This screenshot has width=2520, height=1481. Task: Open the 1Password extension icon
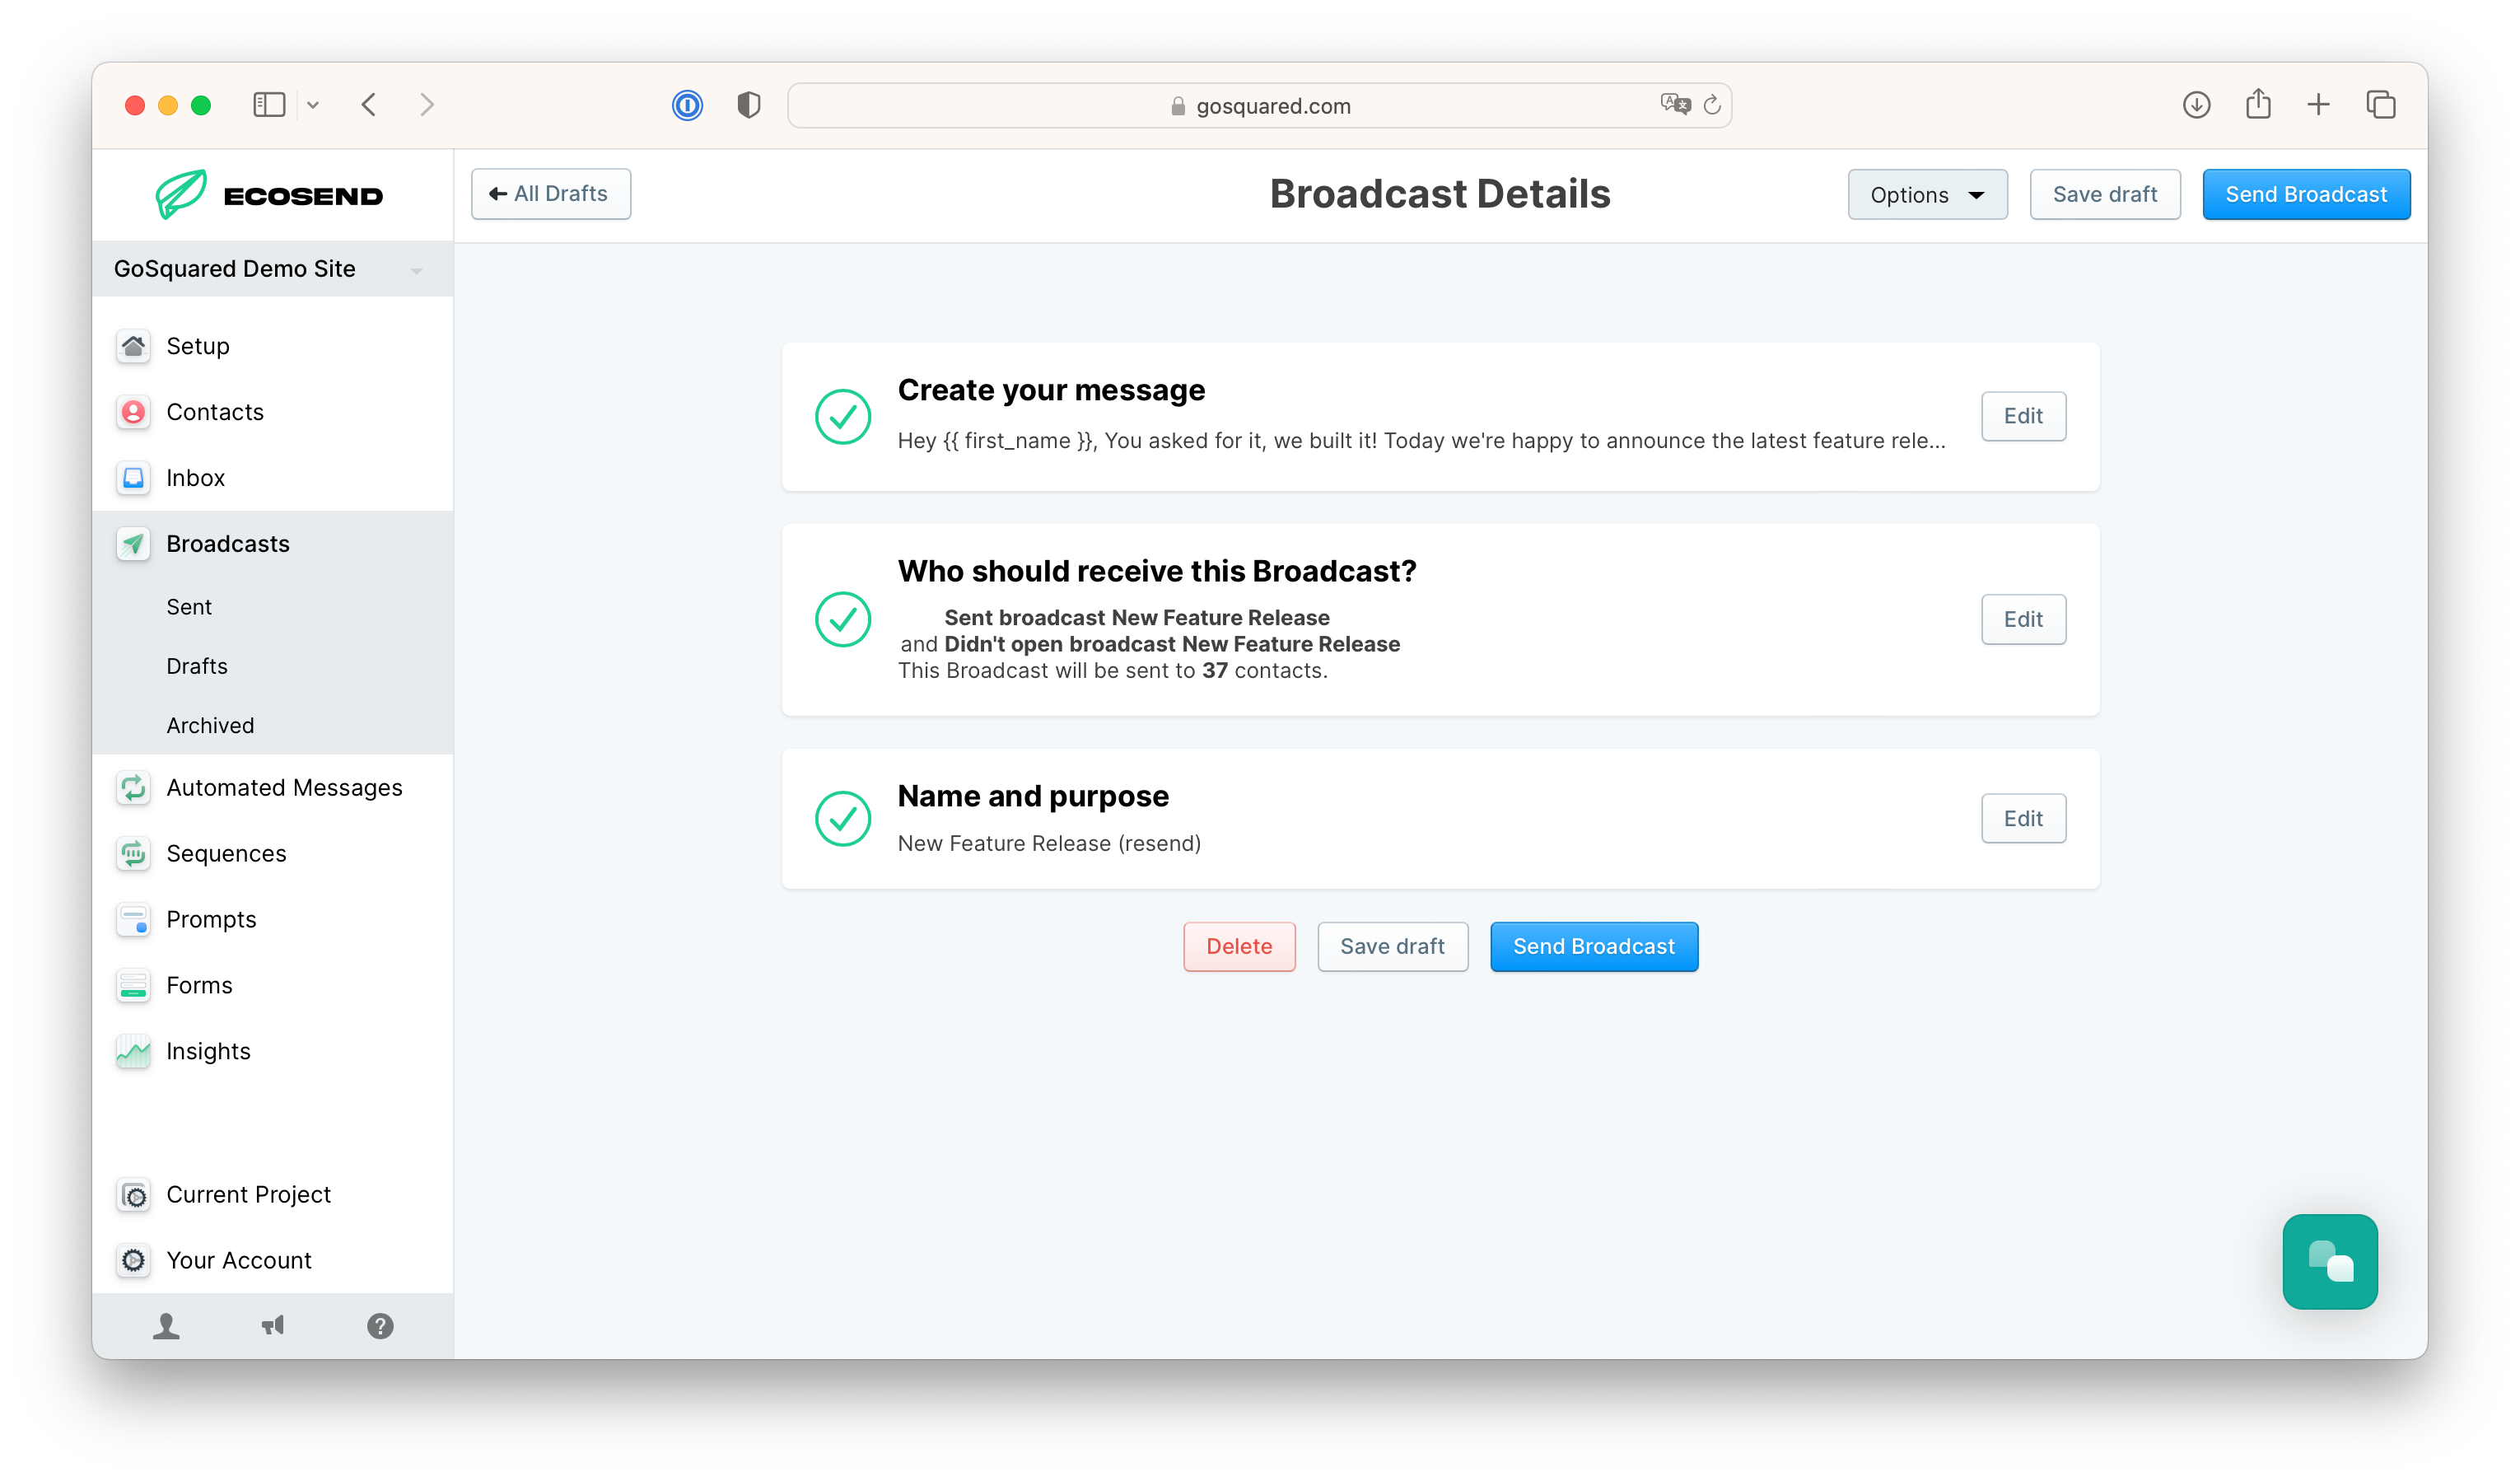[x=687, y=105]
